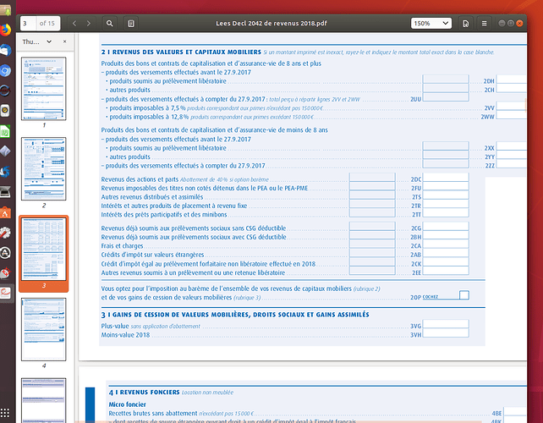Click the 2VV input box
543x423 pixels.
tap(512, 106)
